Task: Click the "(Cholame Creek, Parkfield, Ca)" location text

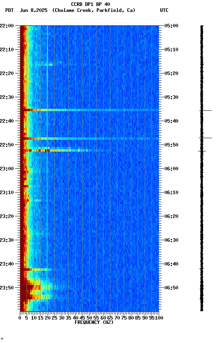Action: [94, 10]
